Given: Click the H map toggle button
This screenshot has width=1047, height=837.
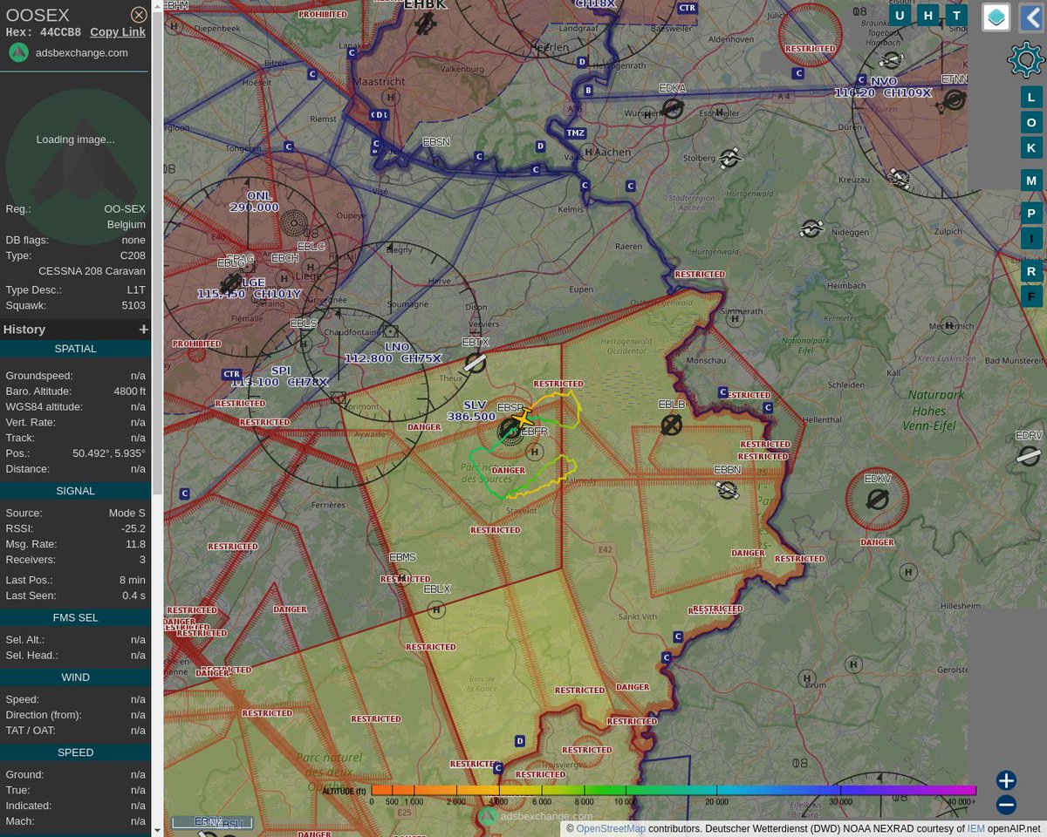Looking at the screenshot, I should click(x=928, y=15).
